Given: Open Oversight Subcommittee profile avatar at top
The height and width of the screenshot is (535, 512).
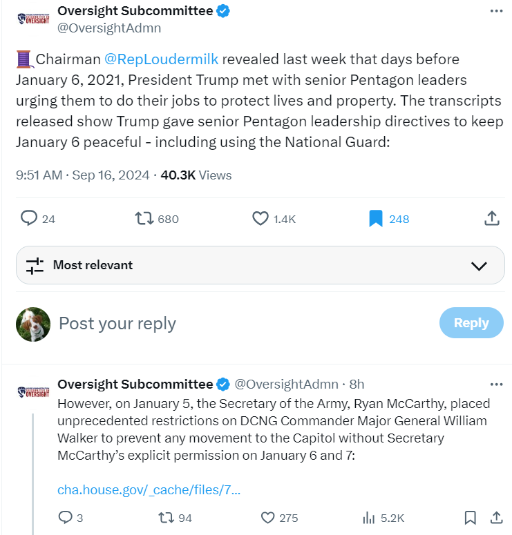Looking at the screenshot, I should (x=32, y=19).
